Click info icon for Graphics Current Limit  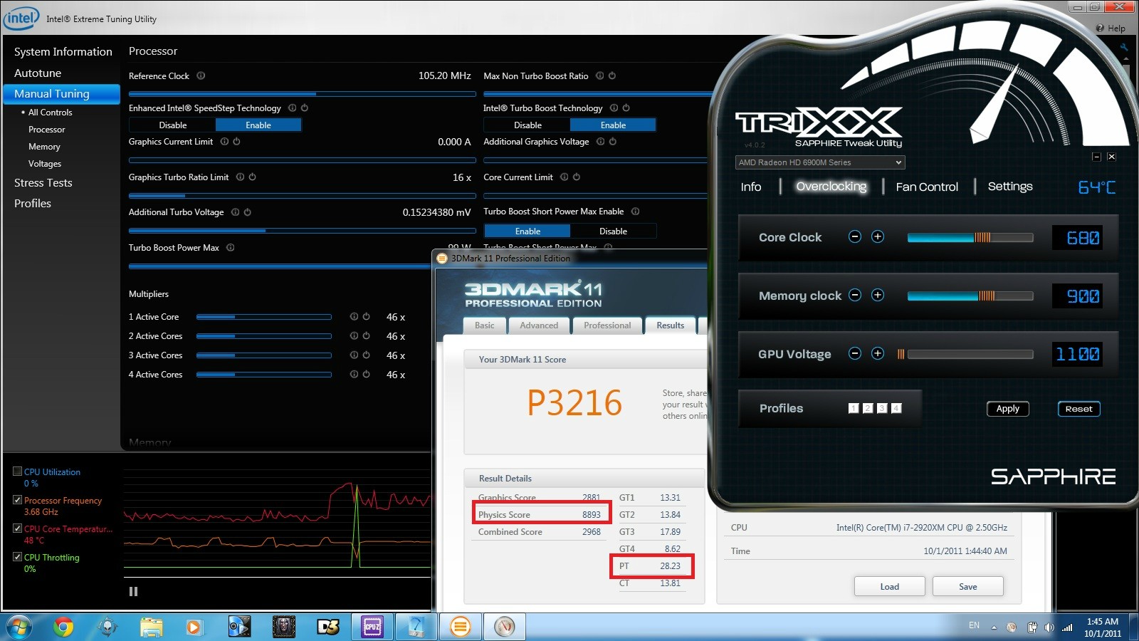pyautogui.click(x=224, y=142)
